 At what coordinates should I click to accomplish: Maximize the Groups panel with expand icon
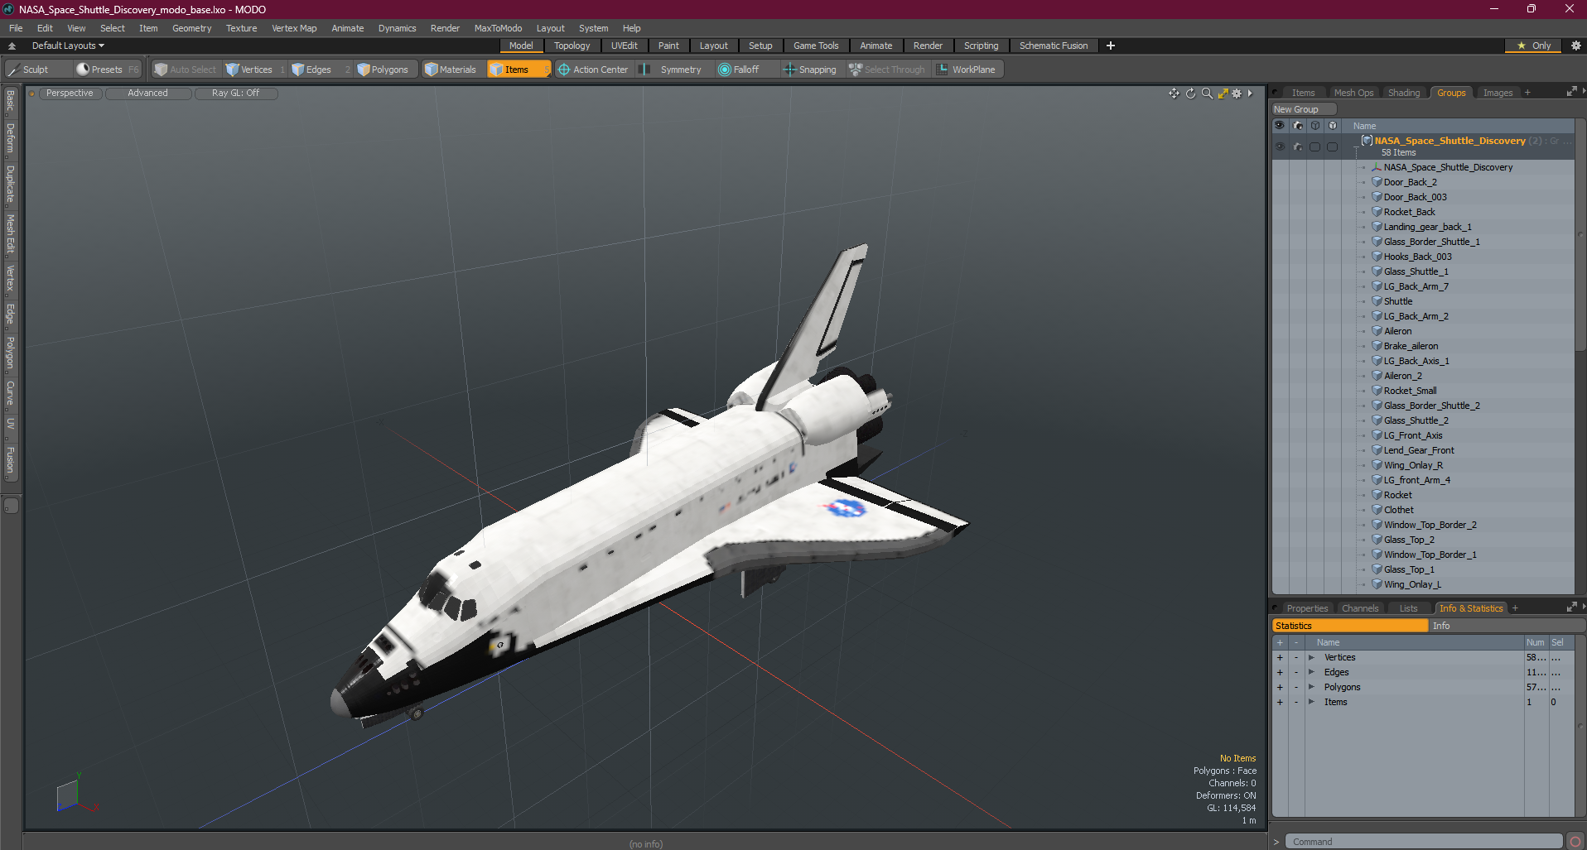pyautogui.click(x=1571, y=92)
